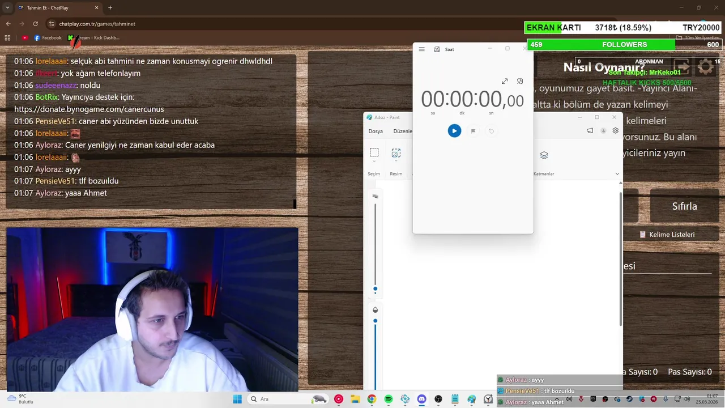Click the Steam tray icon
This screenshot has width=725, height=408.
630,399
